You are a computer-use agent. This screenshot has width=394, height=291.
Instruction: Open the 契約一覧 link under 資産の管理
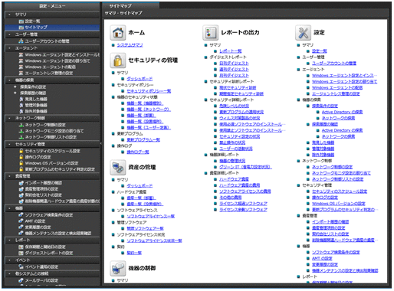pos(134,253)
